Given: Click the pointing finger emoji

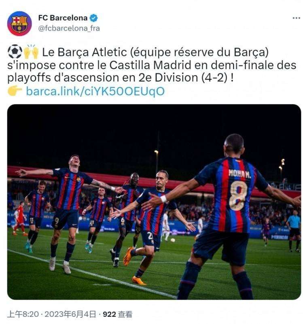Looking at the screenshot, I should (x=15, y=91).
